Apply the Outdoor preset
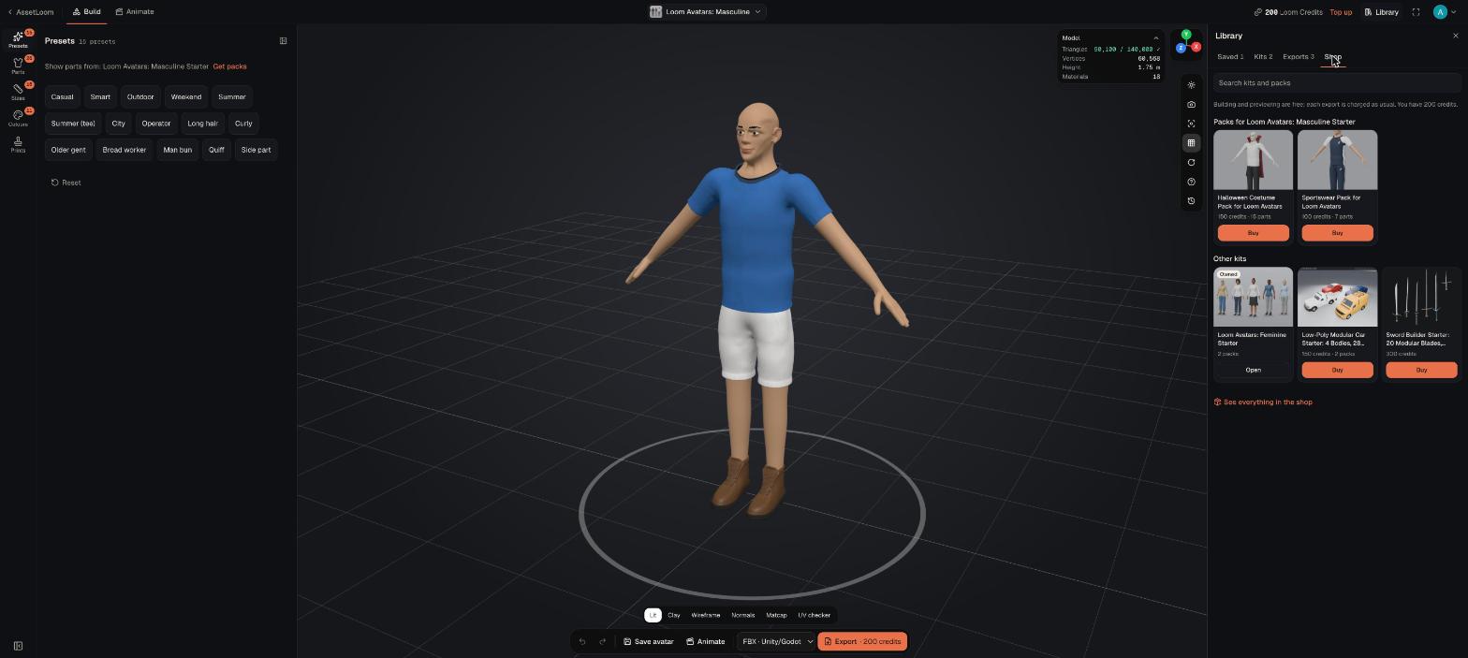Screen dimensions: 1468x658 [140, 97]
